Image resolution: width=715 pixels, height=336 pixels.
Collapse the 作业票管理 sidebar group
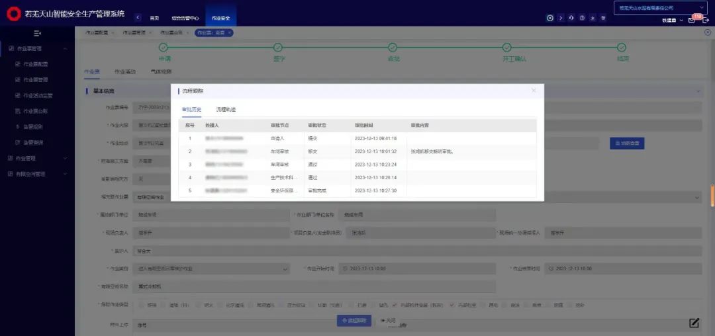point(65,48)
